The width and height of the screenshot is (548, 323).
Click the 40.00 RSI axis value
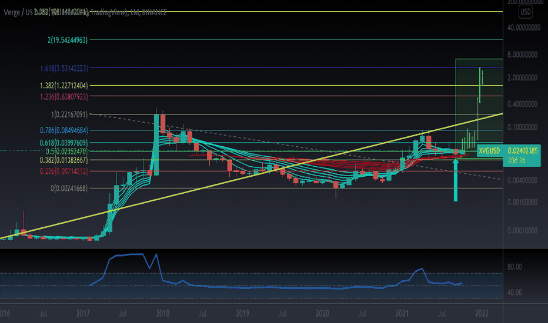click(x=515, y=292)
